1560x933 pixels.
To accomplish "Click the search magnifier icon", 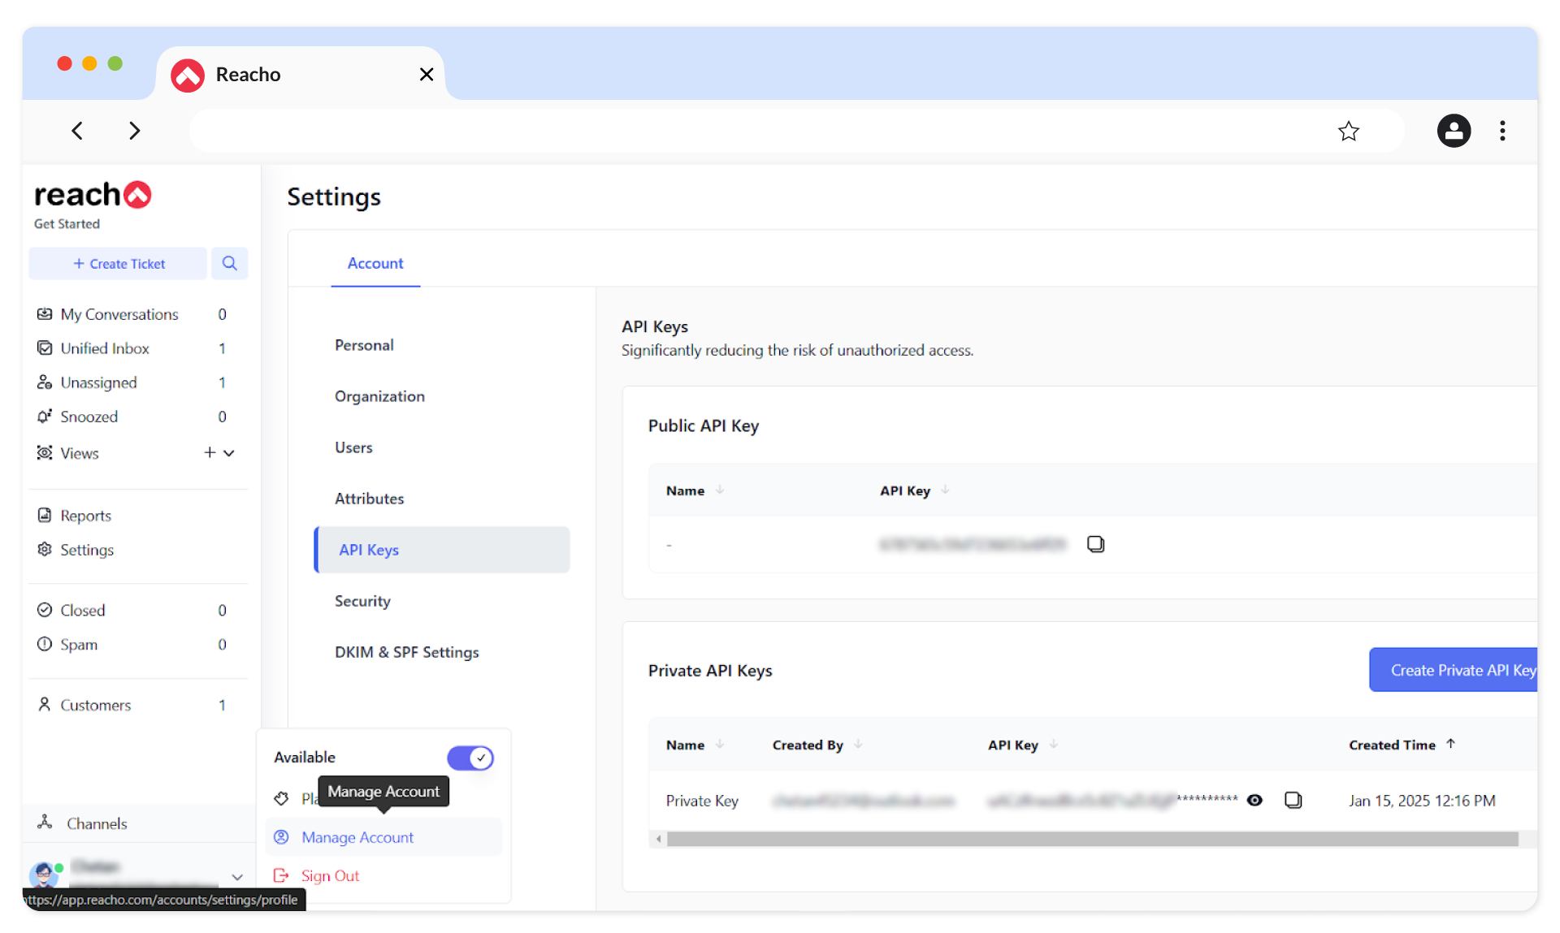I will point(229,263).
